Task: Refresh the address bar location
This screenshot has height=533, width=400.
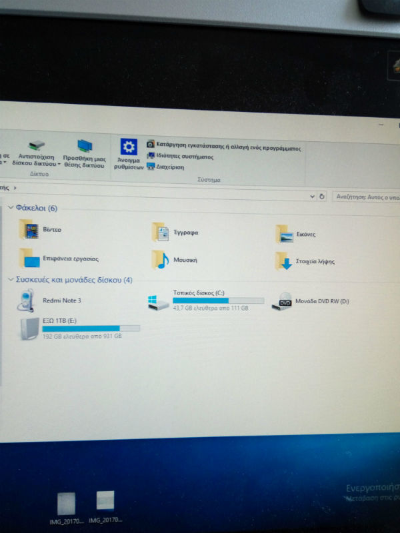Action: (x=322, y=197)
